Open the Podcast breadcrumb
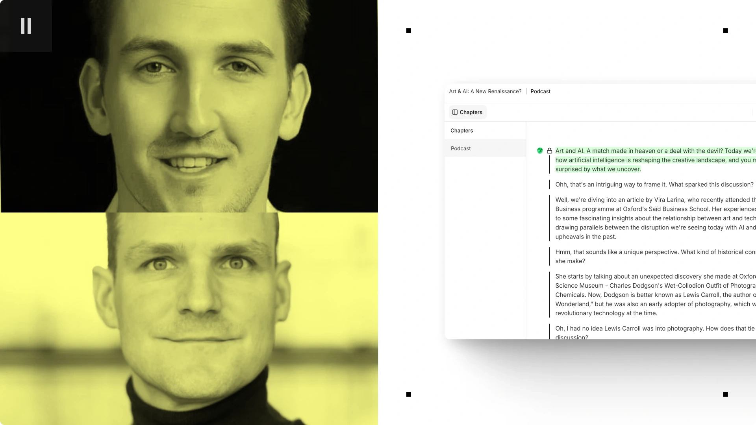Viewport: 756px width, 425px height. [540, 91]
